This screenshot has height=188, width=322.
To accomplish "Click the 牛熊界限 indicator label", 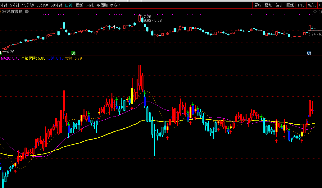I will (29, 58).
